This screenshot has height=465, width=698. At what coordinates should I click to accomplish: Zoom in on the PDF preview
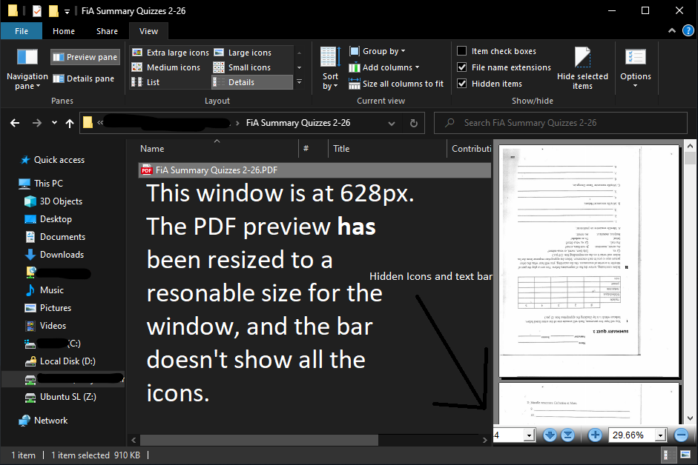pyautogui.click(x=595, y=435)
